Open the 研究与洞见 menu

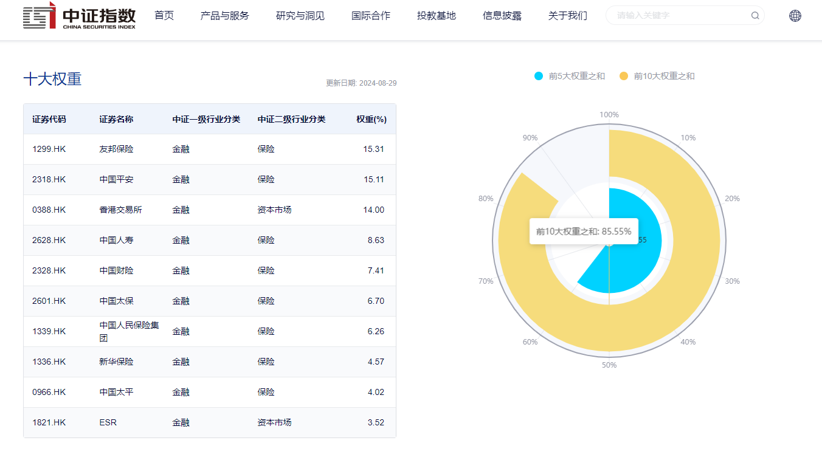click(x=300, y=16)
